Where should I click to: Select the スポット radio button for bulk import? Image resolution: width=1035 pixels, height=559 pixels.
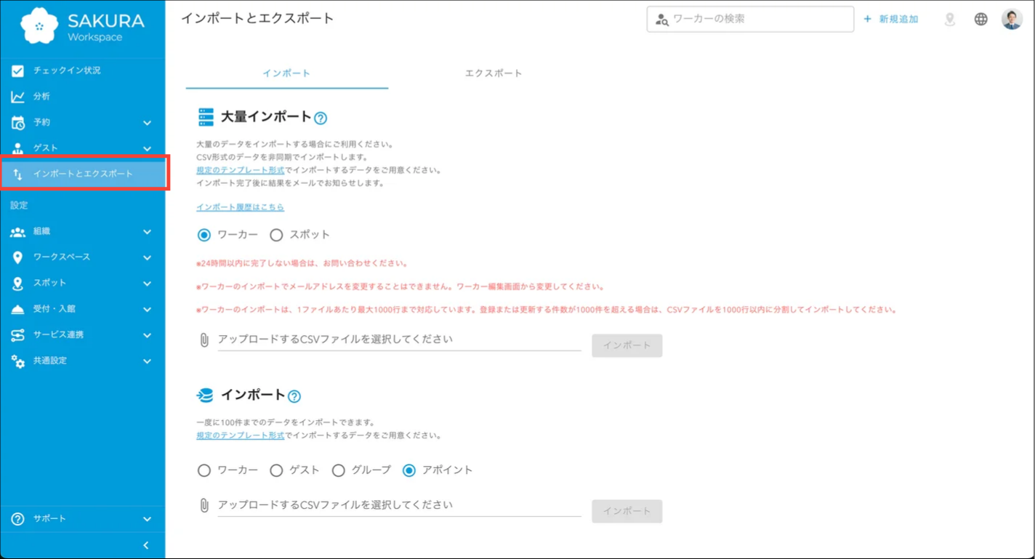[276, 234]
